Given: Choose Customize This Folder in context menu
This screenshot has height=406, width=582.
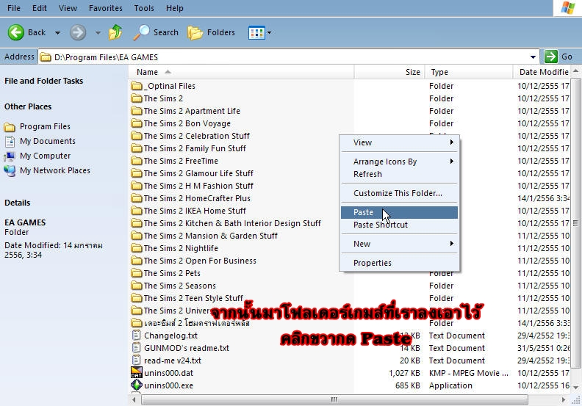Looking at the screenshot, I should 399,193.
